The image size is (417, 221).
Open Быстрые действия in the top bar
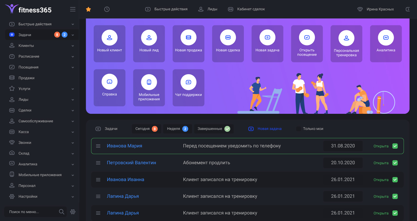tap(166, 9)
